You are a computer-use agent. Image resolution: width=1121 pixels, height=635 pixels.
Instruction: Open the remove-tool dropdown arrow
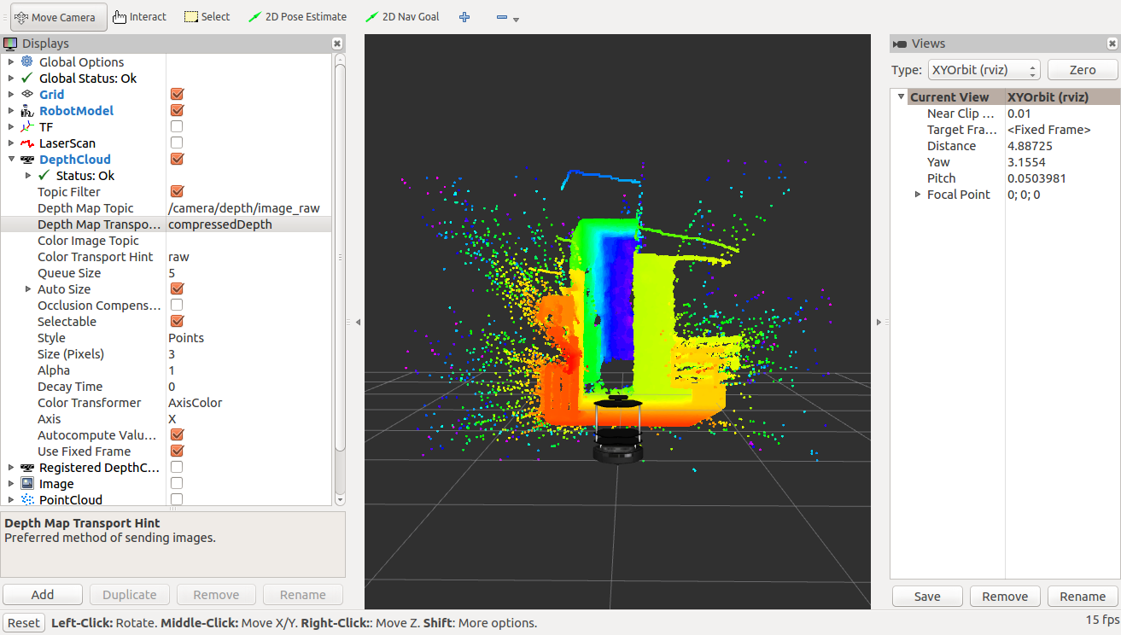tap(516, 19)
